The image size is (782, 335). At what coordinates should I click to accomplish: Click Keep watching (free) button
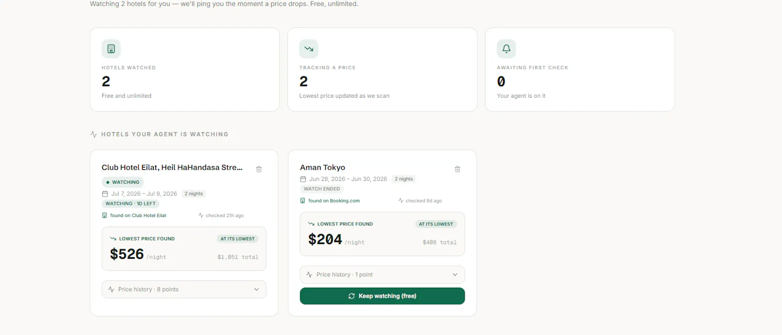[382, 296]
